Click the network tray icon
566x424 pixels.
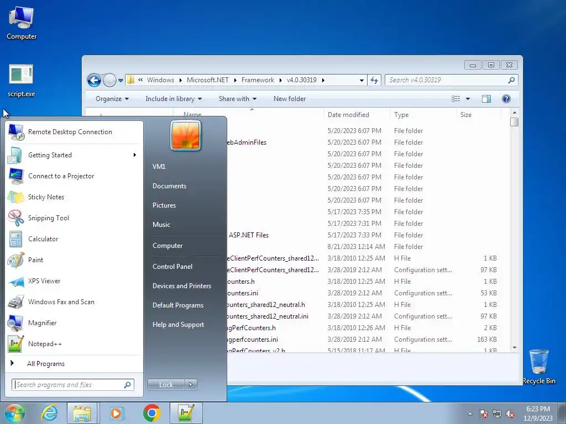(x=497, y=414)
